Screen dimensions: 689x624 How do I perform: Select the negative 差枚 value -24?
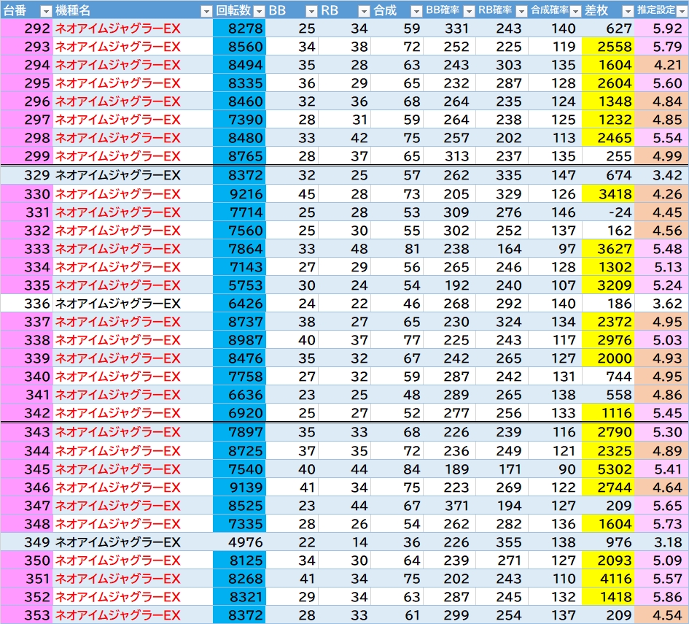[608, 212]
